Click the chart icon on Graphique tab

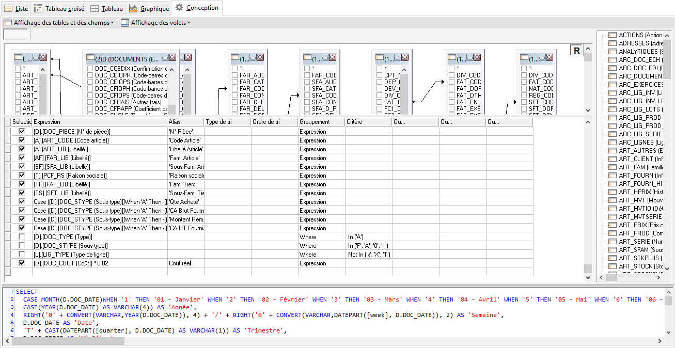[133, 8]
